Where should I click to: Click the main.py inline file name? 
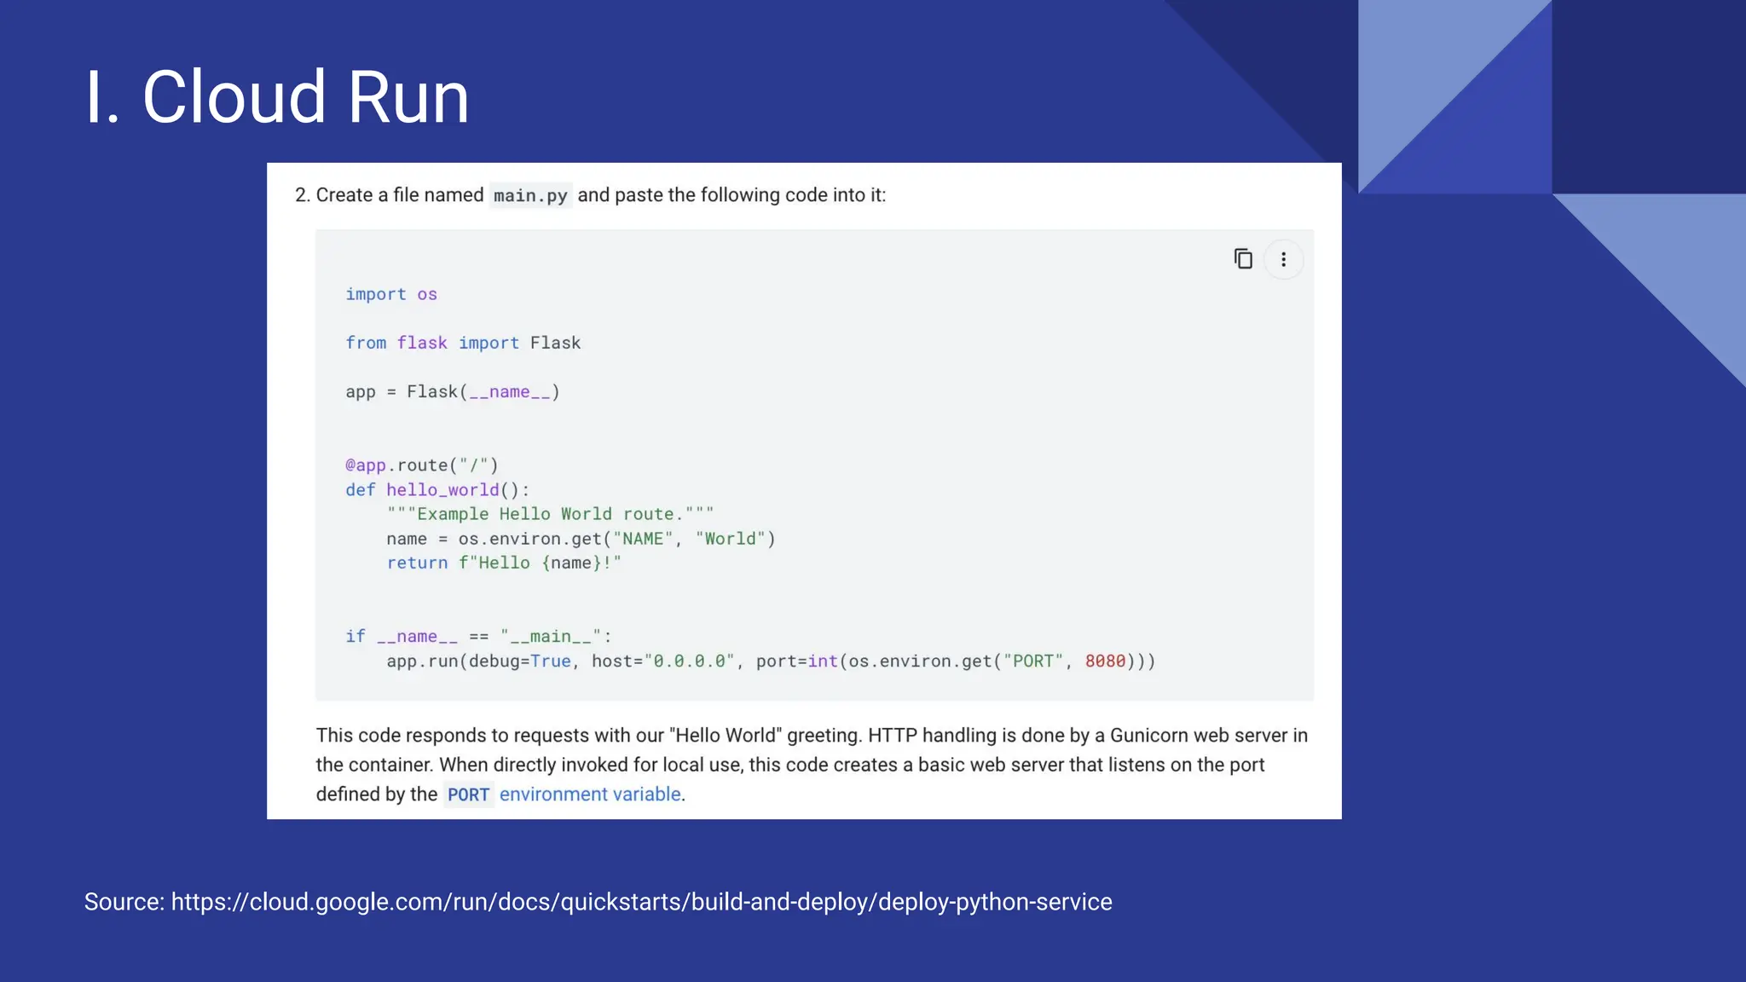pos(530,195)
